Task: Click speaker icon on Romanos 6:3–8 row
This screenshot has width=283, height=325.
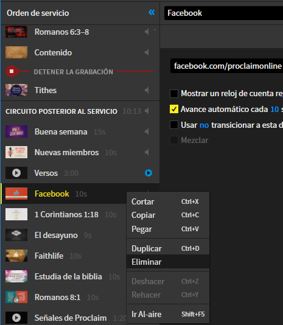Action: (147, 32)
